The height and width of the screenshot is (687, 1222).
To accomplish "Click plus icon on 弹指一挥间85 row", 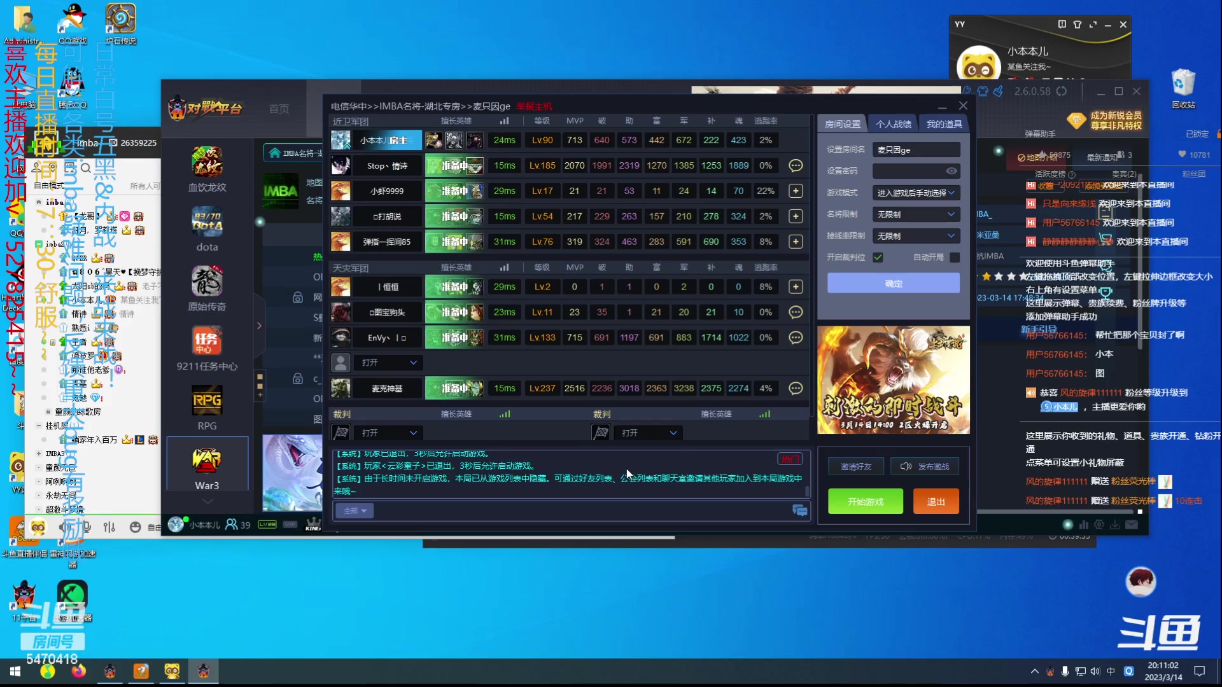I will tap(796, 242).
